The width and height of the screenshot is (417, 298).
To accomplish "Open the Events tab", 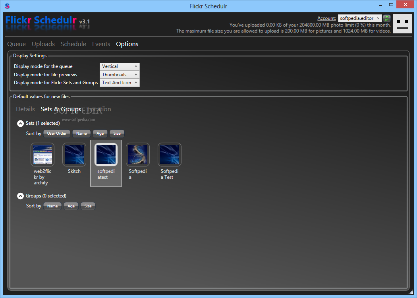I will 101,44.
